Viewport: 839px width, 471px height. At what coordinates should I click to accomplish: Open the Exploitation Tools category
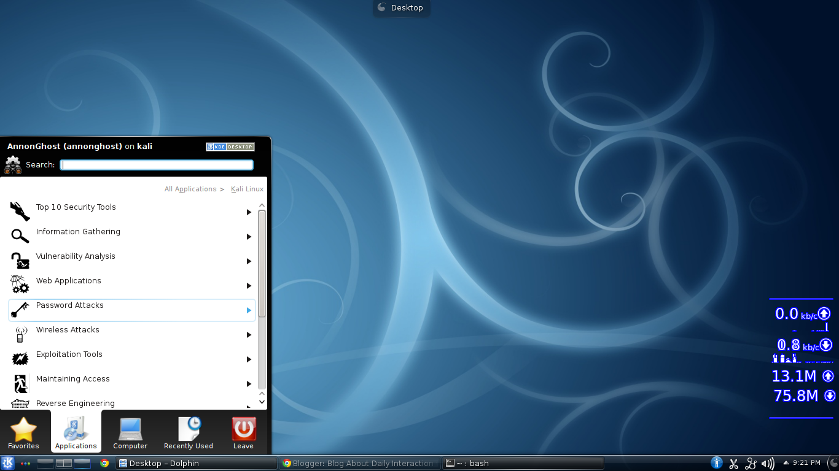(69, 354)
